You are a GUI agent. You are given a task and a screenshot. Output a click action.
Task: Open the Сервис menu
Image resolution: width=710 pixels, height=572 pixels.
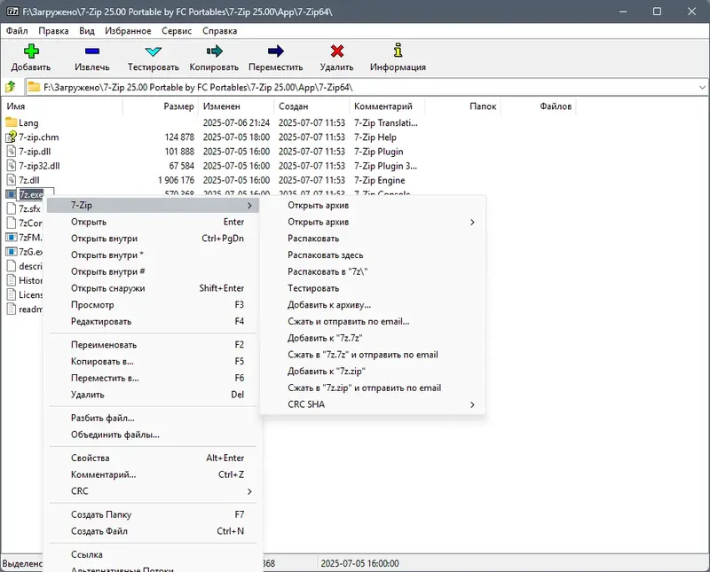tap(177, 30)
